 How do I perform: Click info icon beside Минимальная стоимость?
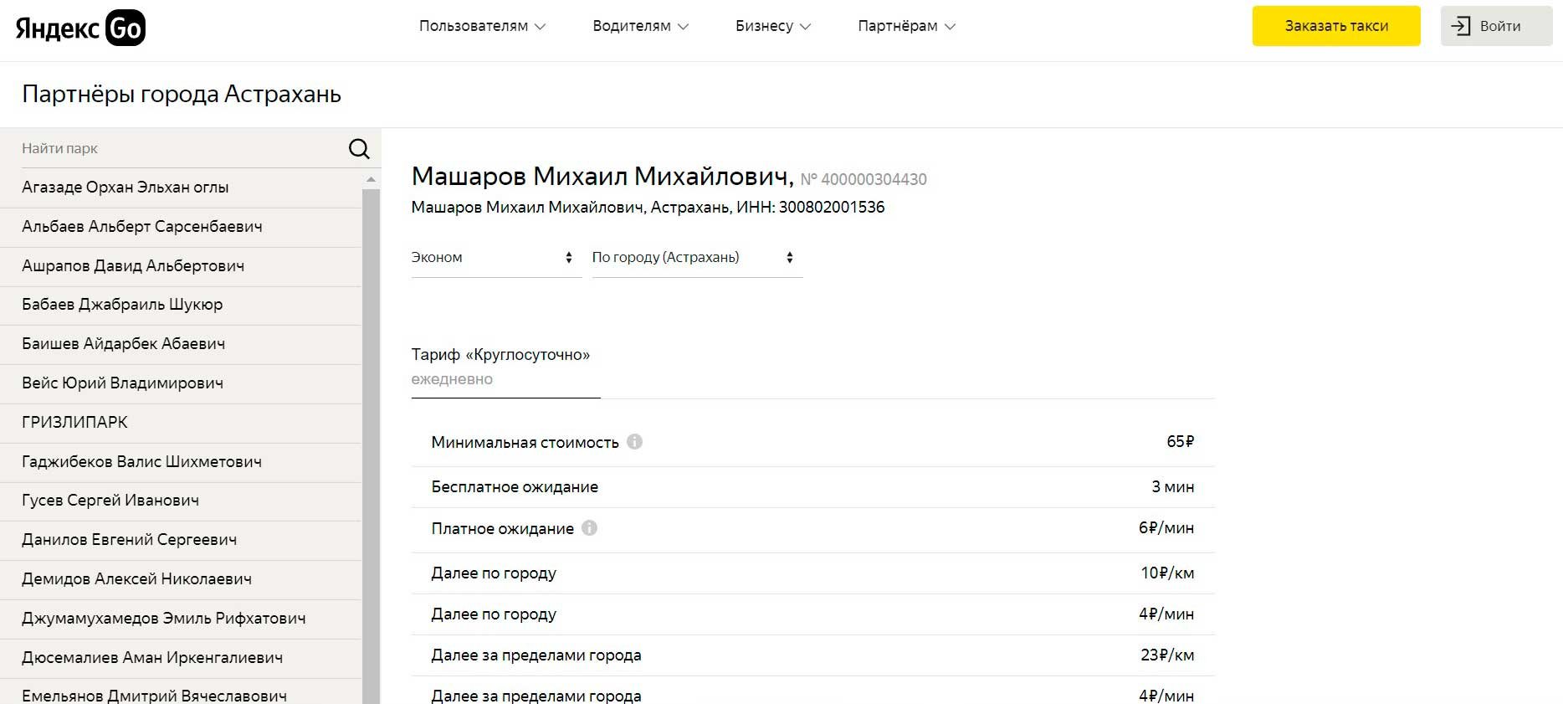635,442
